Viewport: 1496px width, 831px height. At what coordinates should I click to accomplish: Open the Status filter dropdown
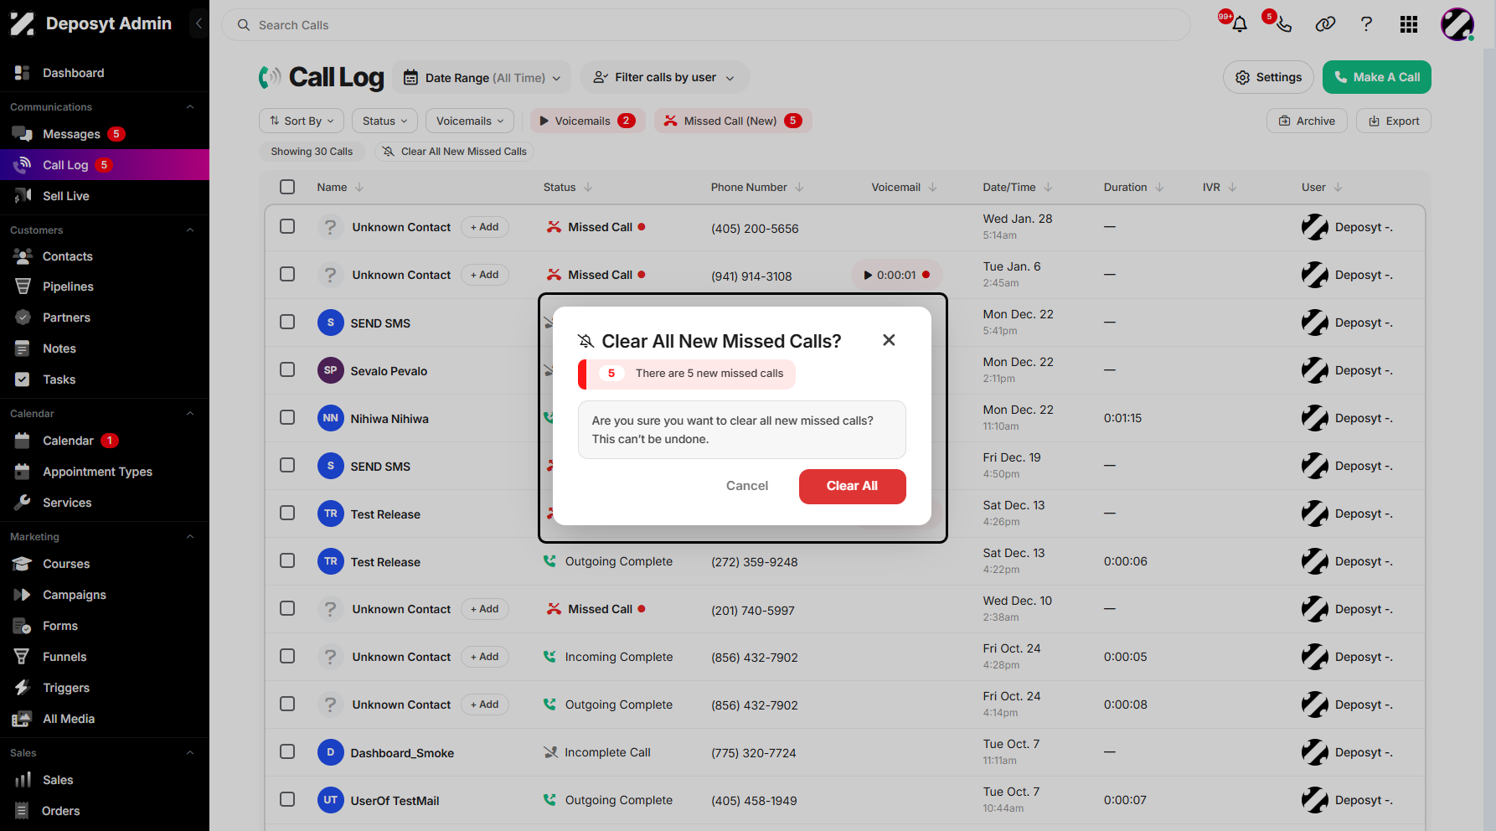point(384,121)
